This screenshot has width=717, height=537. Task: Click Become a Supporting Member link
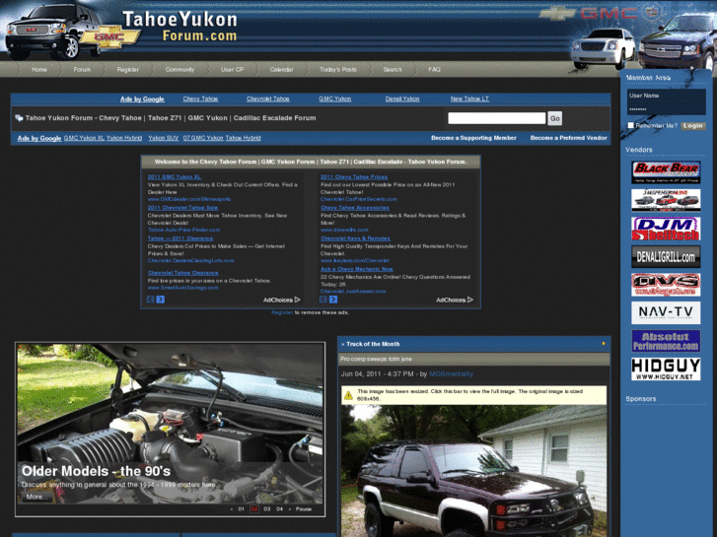pyautogui.click(x=473, y=138)
